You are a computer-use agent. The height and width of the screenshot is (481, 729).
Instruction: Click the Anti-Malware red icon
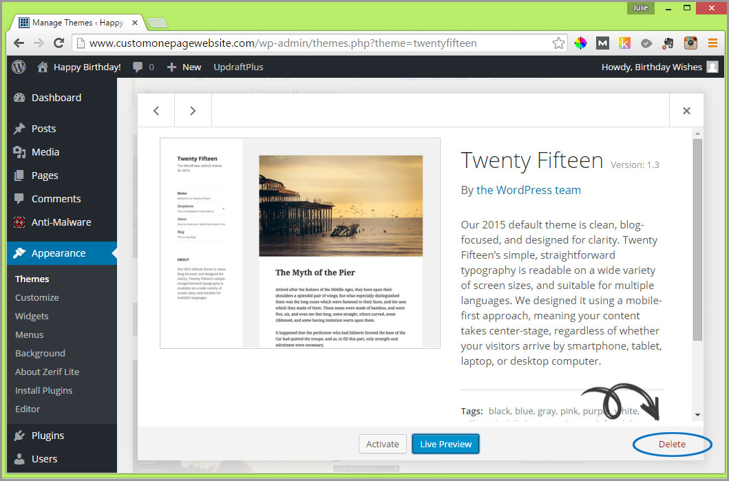[19, 222]
